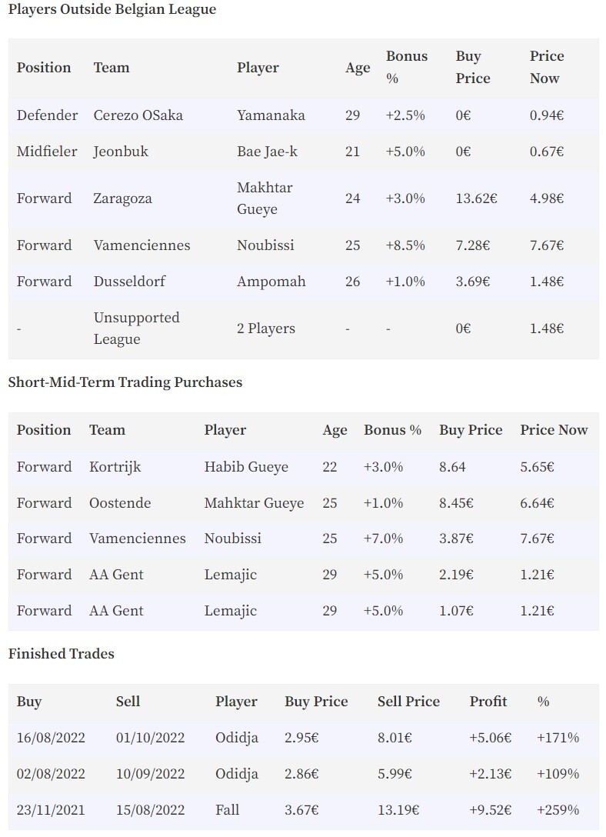Click the Unsupported League team cell

click(x=137, y=328)
